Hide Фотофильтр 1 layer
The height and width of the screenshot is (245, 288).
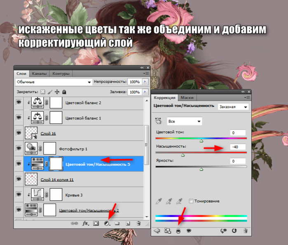pyautogui.click(x=19, y=148)
